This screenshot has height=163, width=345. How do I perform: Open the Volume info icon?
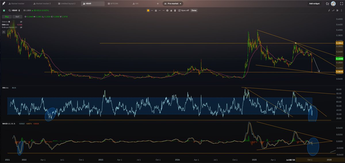click(9, 22)
